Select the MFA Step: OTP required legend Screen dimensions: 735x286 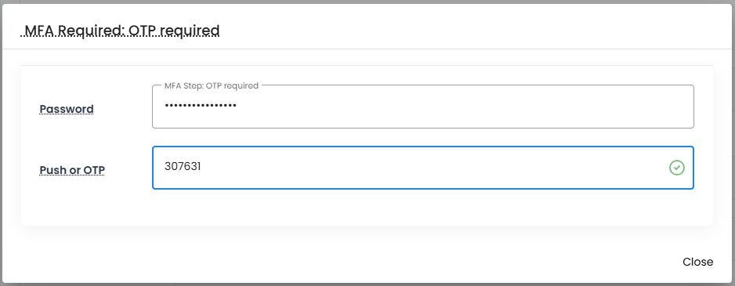(x=212, y=86)
